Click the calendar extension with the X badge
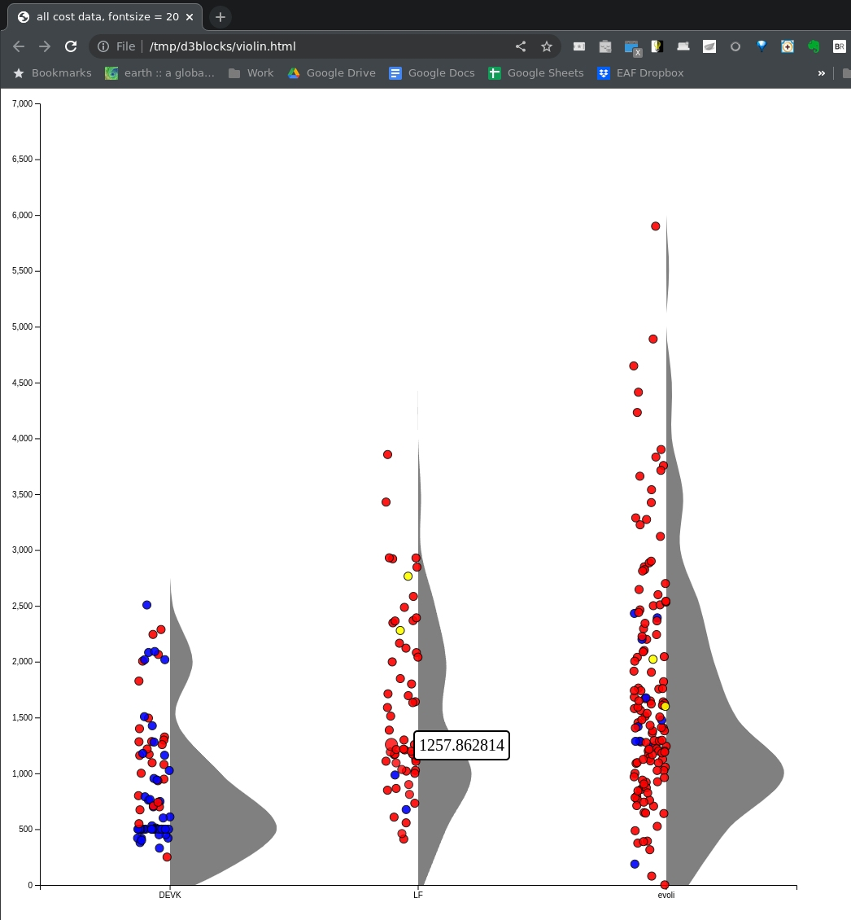 click(x=632, y=46)
